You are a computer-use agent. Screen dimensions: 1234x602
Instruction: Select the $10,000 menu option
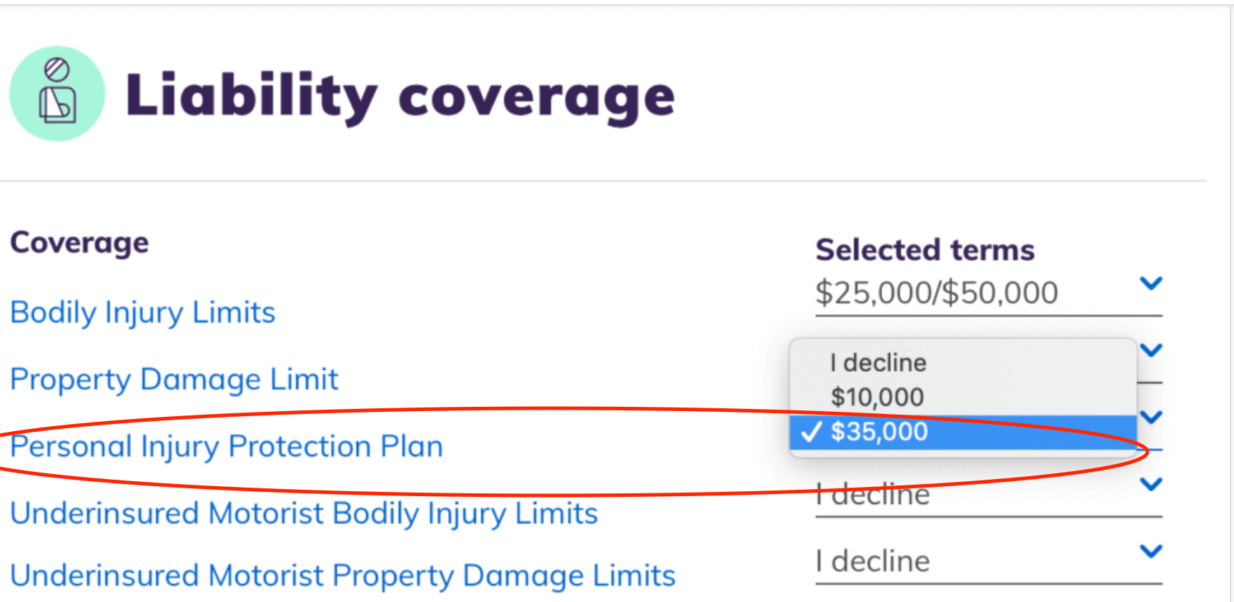tap(877, 397)
